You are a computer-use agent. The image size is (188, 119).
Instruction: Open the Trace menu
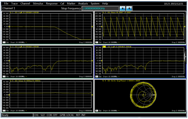pyautogui.click(x=14, y=4)
